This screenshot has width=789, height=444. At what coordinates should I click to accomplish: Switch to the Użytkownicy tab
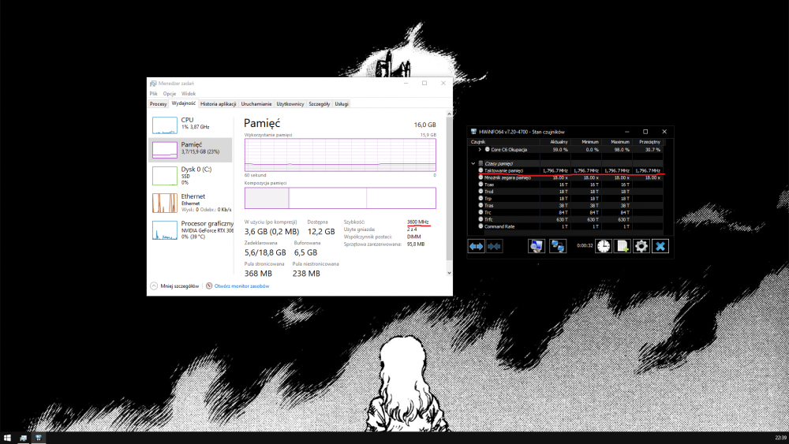[290, 104]
